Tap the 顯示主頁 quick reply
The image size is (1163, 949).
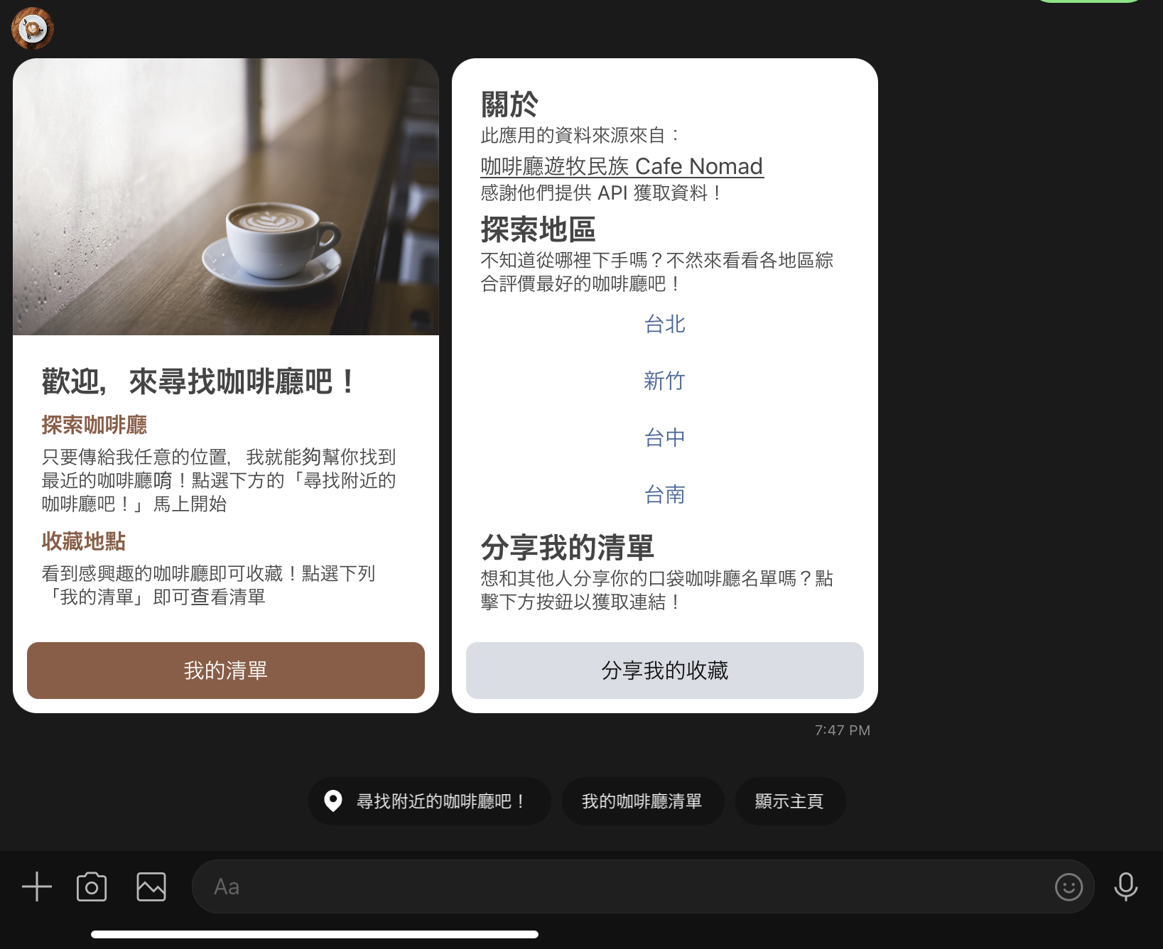[790, 801]
